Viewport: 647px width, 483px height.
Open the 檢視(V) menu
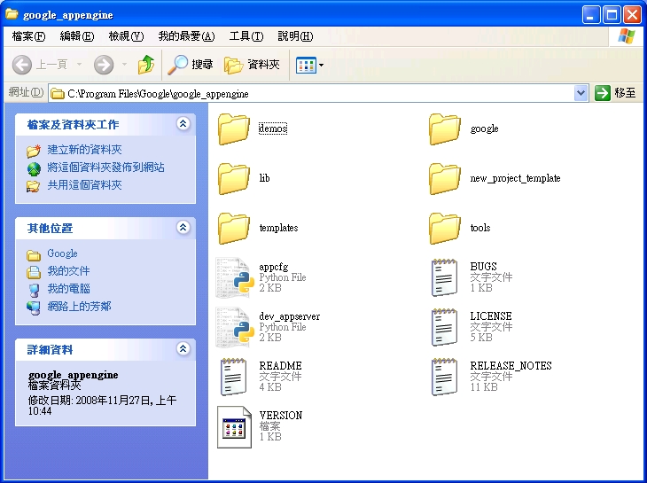coord(126,36)
